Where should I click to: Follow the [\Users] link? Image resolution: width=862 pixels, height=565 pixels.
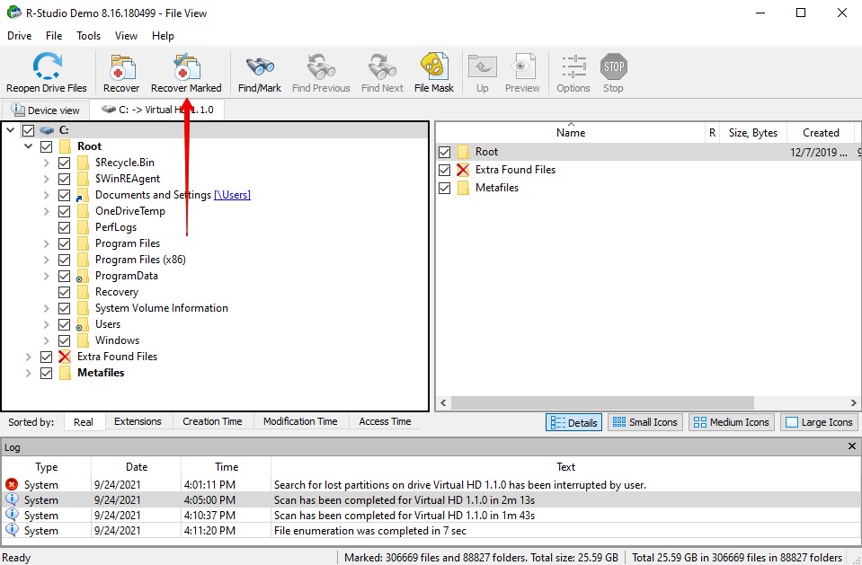pos(232,195)
